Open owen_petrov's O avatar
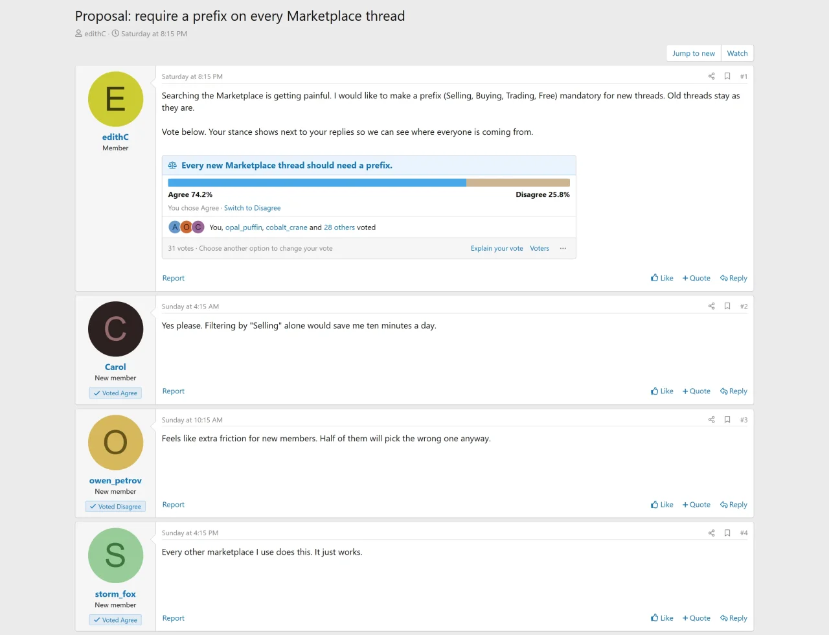Screen dimensions: 829x635 tap(115, 443)
